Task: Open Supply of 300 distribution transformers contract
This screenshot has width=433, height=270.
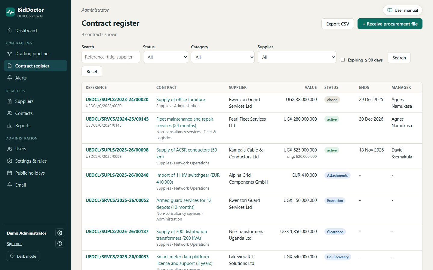Action: [182, 235]
